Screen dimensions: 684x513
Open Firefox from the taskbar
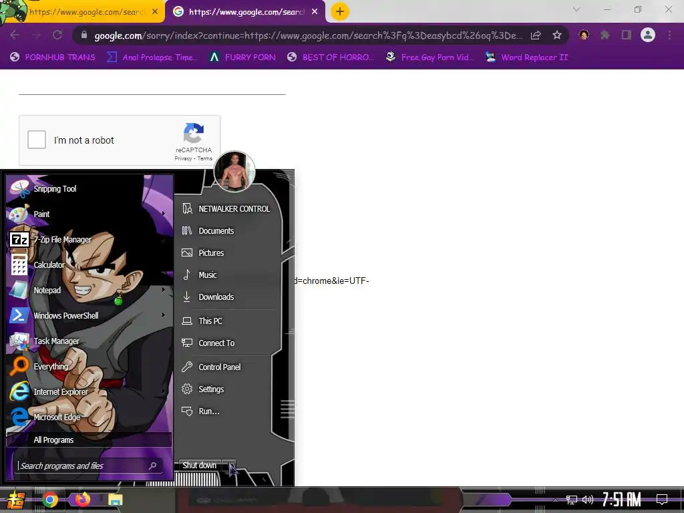pyautogui.click(x=83, y=500)
